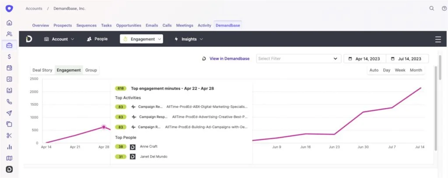The width and height of the screenshot is (448, 178).
Task: Click the Apr 28 data point marker
Action: (104, 127)
